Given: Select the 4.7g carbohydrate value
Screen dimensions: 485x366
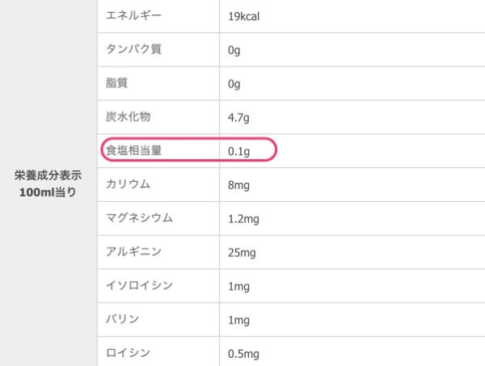Looking at the screenshot, I should [238, 118].
